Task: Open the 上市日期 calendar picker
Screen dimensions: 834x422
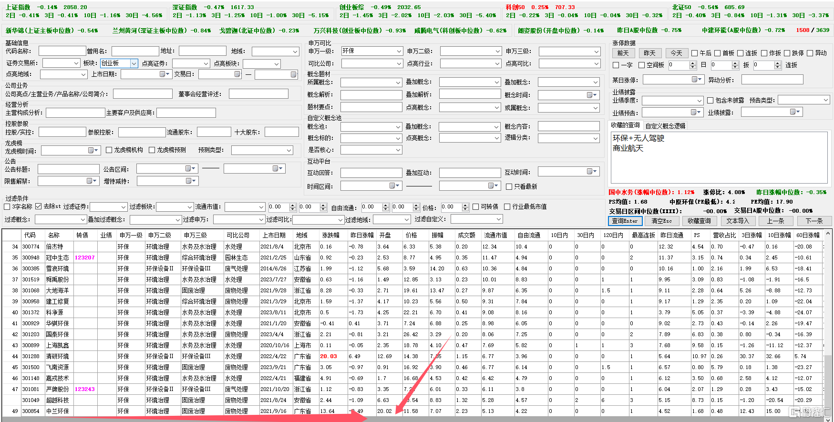Action: (x=164, y=74)
